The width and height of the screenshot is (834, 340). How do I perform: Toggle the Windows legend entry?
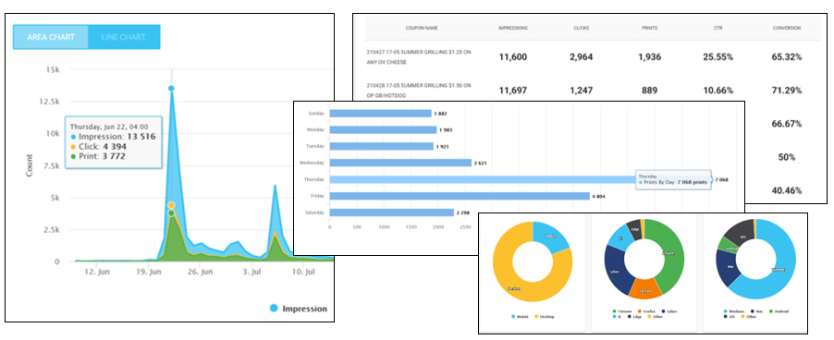(x=734, y=311)
